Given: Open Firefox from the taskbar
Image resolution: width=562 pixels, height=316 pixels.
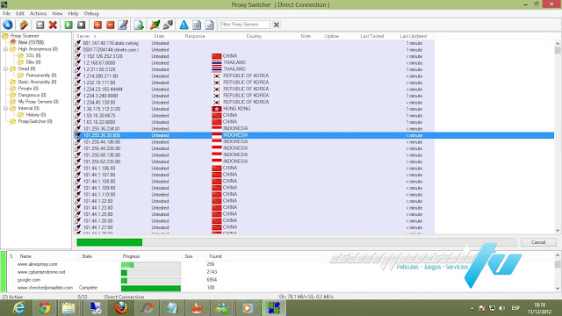Looking at the screenshot, I should 121,308.
